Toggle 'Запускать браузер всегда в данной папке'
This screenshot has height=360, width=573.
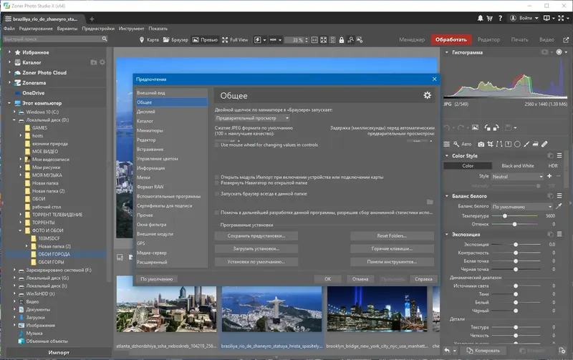217,193
